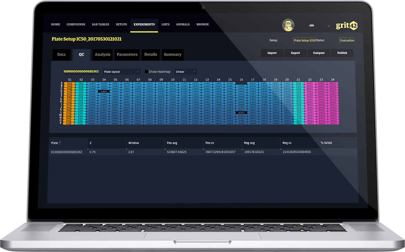Click the pink Ref01 well in row A
The width and height of the screenshot is (405, 252).
[310, 84]
